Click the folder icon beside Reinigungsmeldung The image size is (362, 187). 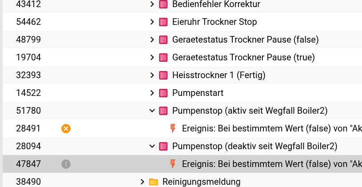153,182
